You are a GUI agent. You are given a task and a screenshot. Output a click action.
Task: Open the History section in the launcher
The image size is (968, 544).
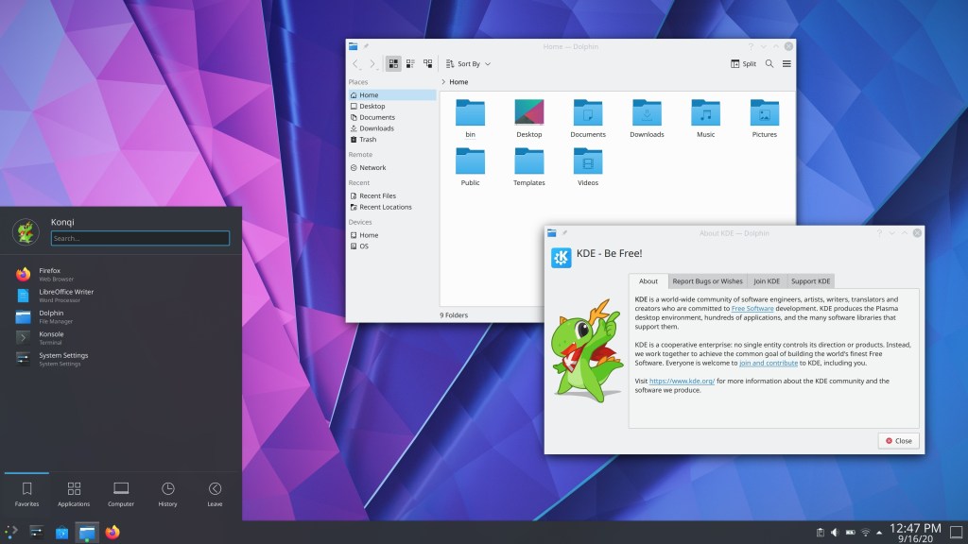click(167, 494)
